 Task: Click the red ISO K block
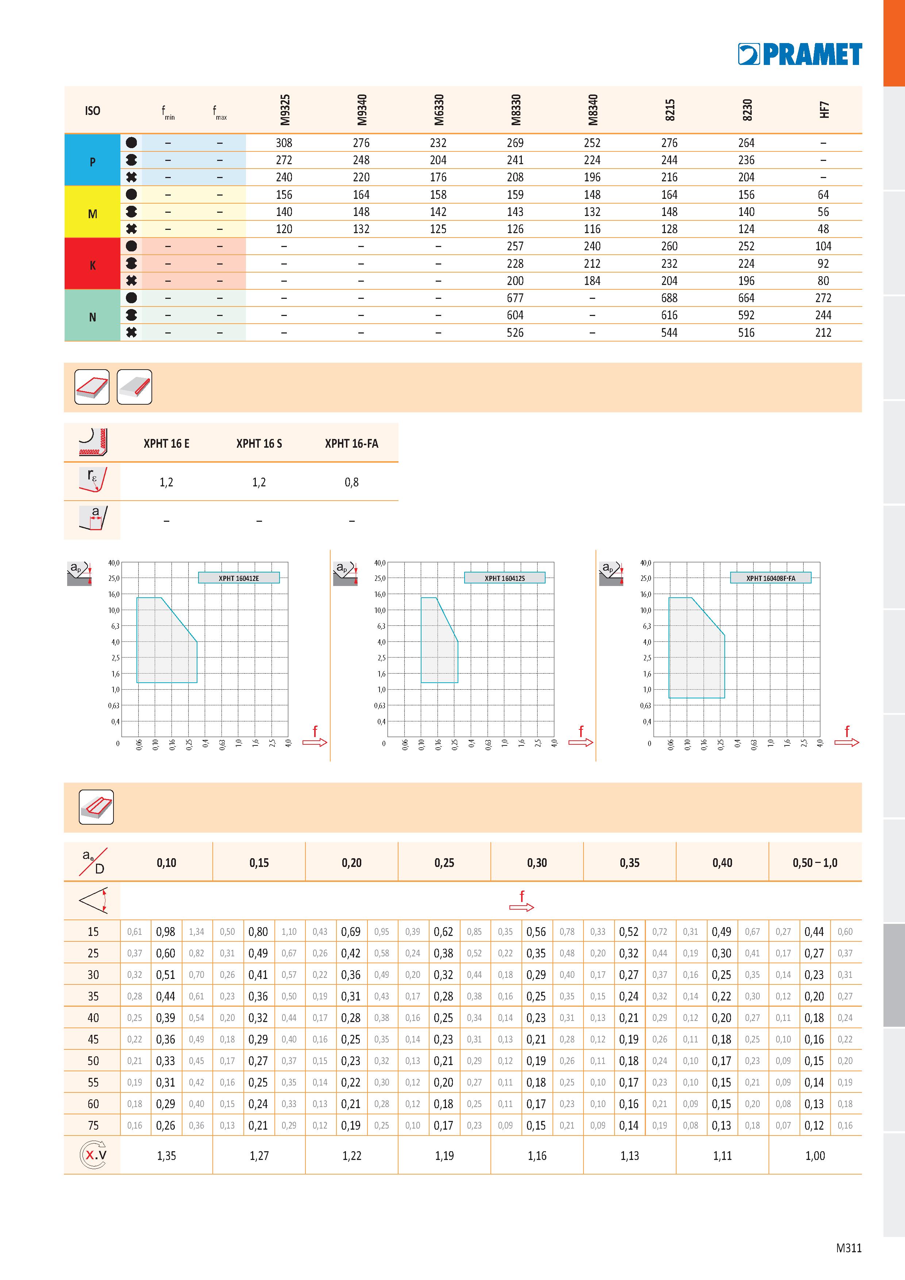pyautogui.click(x=93, y=263)
